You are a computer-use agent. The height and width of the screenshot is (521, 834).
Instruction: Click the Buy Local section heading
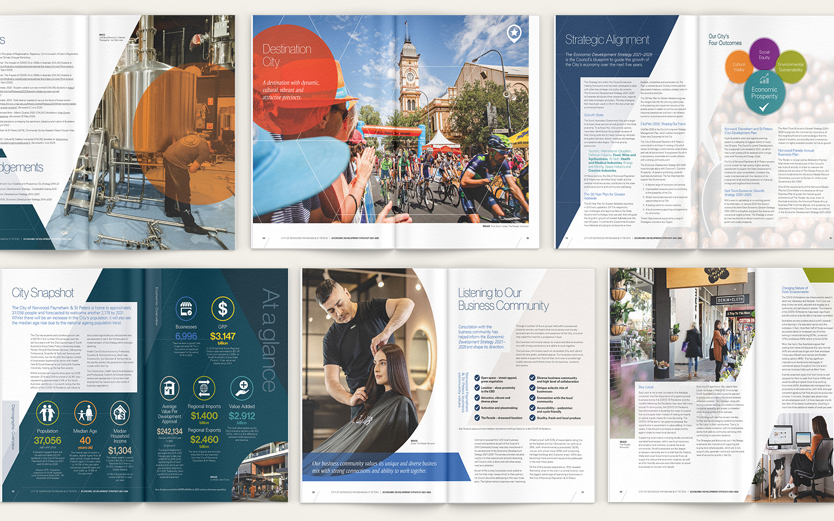645,387
